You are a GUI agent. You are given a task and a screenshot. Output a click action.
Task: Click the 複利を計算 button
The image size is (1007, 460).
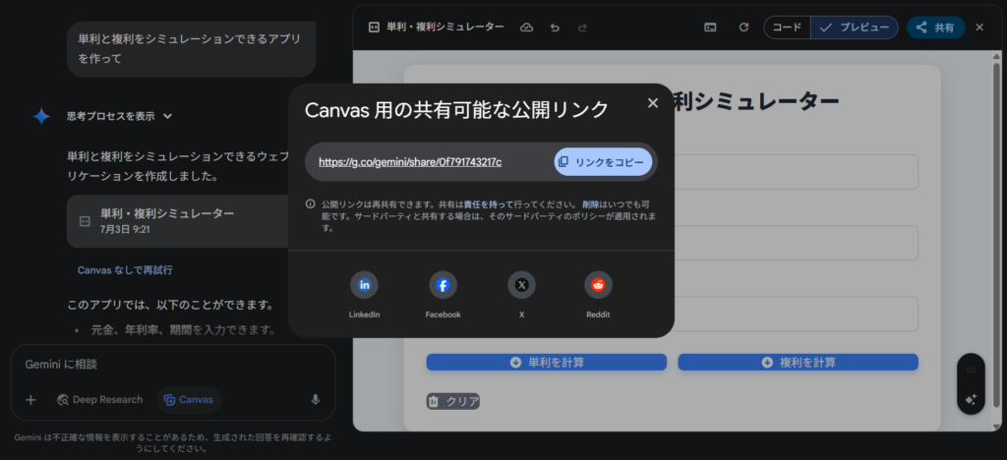tap(799, 363)
